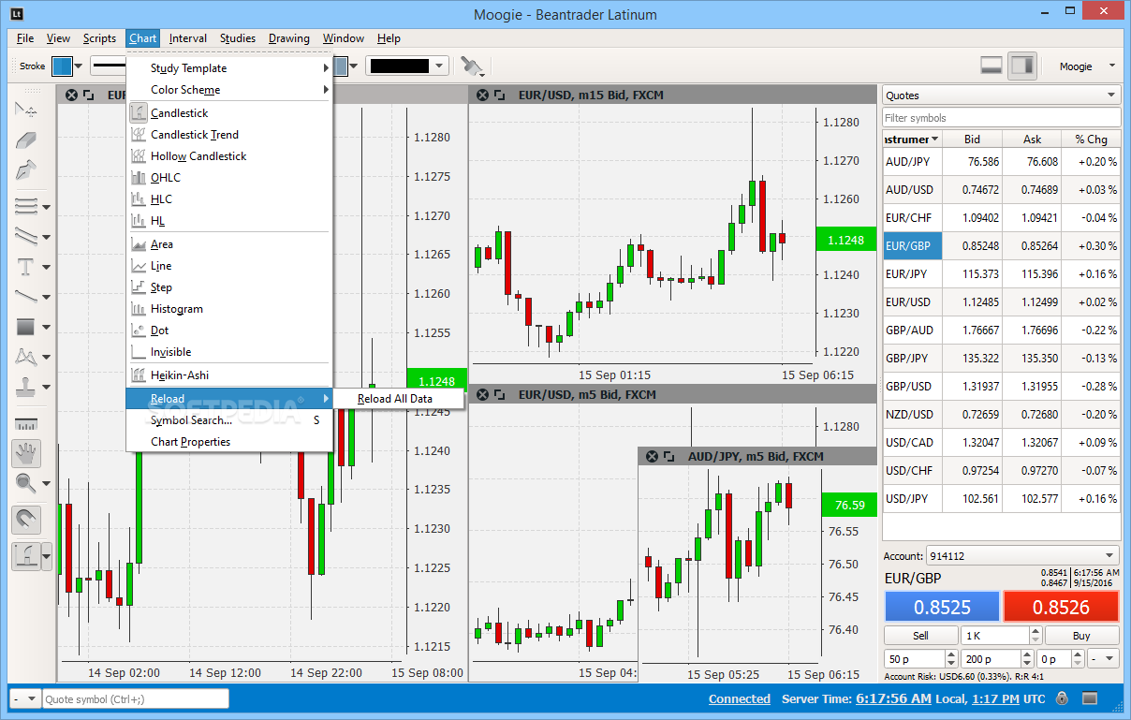
Task: Click the Buy button
Action: (1081, 636)
